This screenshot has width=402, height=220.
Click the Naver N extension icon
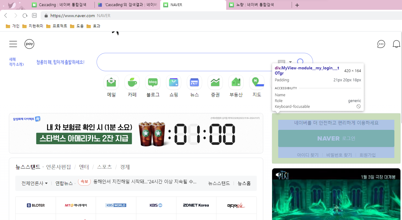(35, 16)
